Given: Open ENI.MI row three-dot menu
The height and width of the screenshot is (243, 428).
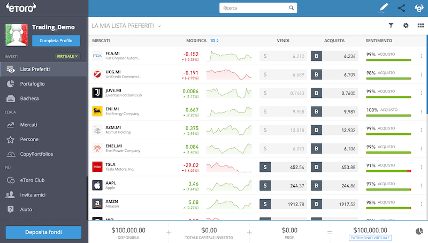Looking at the screenshot, I should tap(421, 111).
